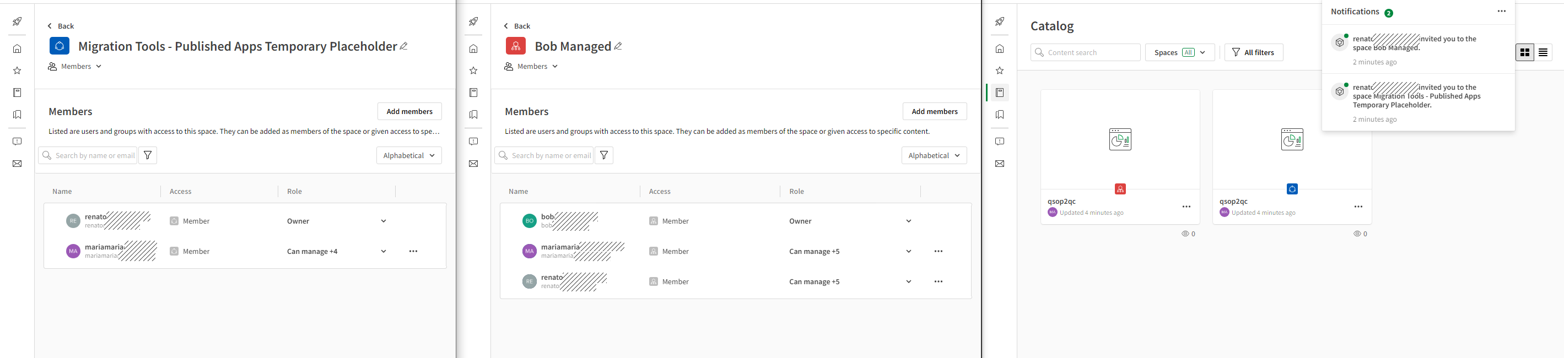Click the rocket icon in Catalog panel sidebar

pyautogui.click(x=1000, y=22)
